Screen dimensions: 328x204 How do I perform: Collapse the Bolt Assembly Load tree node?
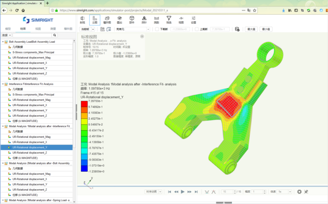3,42
